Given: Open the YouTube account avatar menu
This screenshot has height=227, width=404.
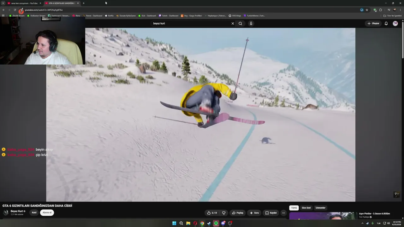Looking at the screenshot, I should click(x=395, y=23).
